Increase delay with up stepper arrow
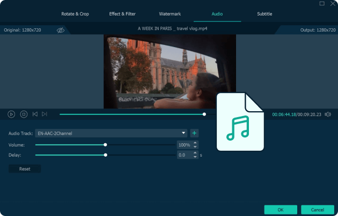Screen dimensions: 338x216 point(195,153)
